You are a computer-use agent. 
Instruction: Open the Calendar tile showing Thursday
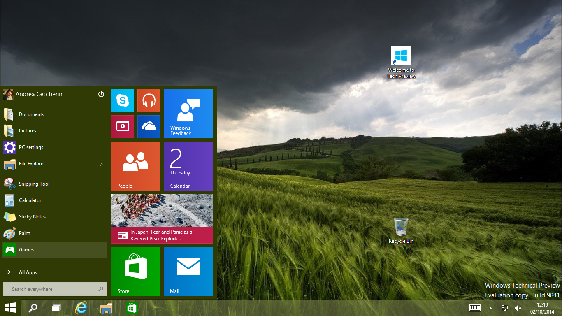188,166
